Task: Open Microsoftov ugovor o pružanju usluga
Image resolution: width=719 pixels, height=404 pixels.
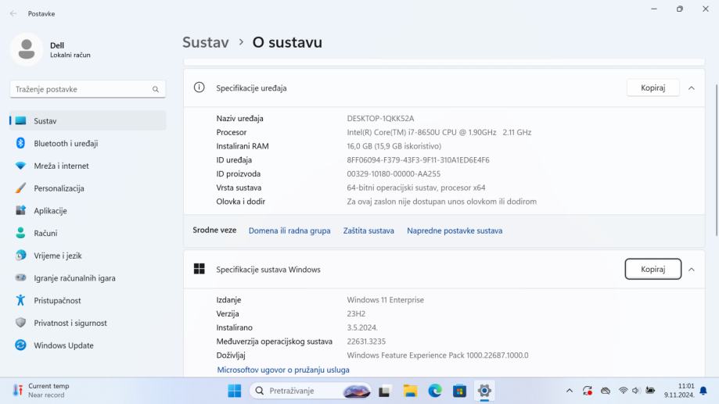Action: click(x=283, y=370)
